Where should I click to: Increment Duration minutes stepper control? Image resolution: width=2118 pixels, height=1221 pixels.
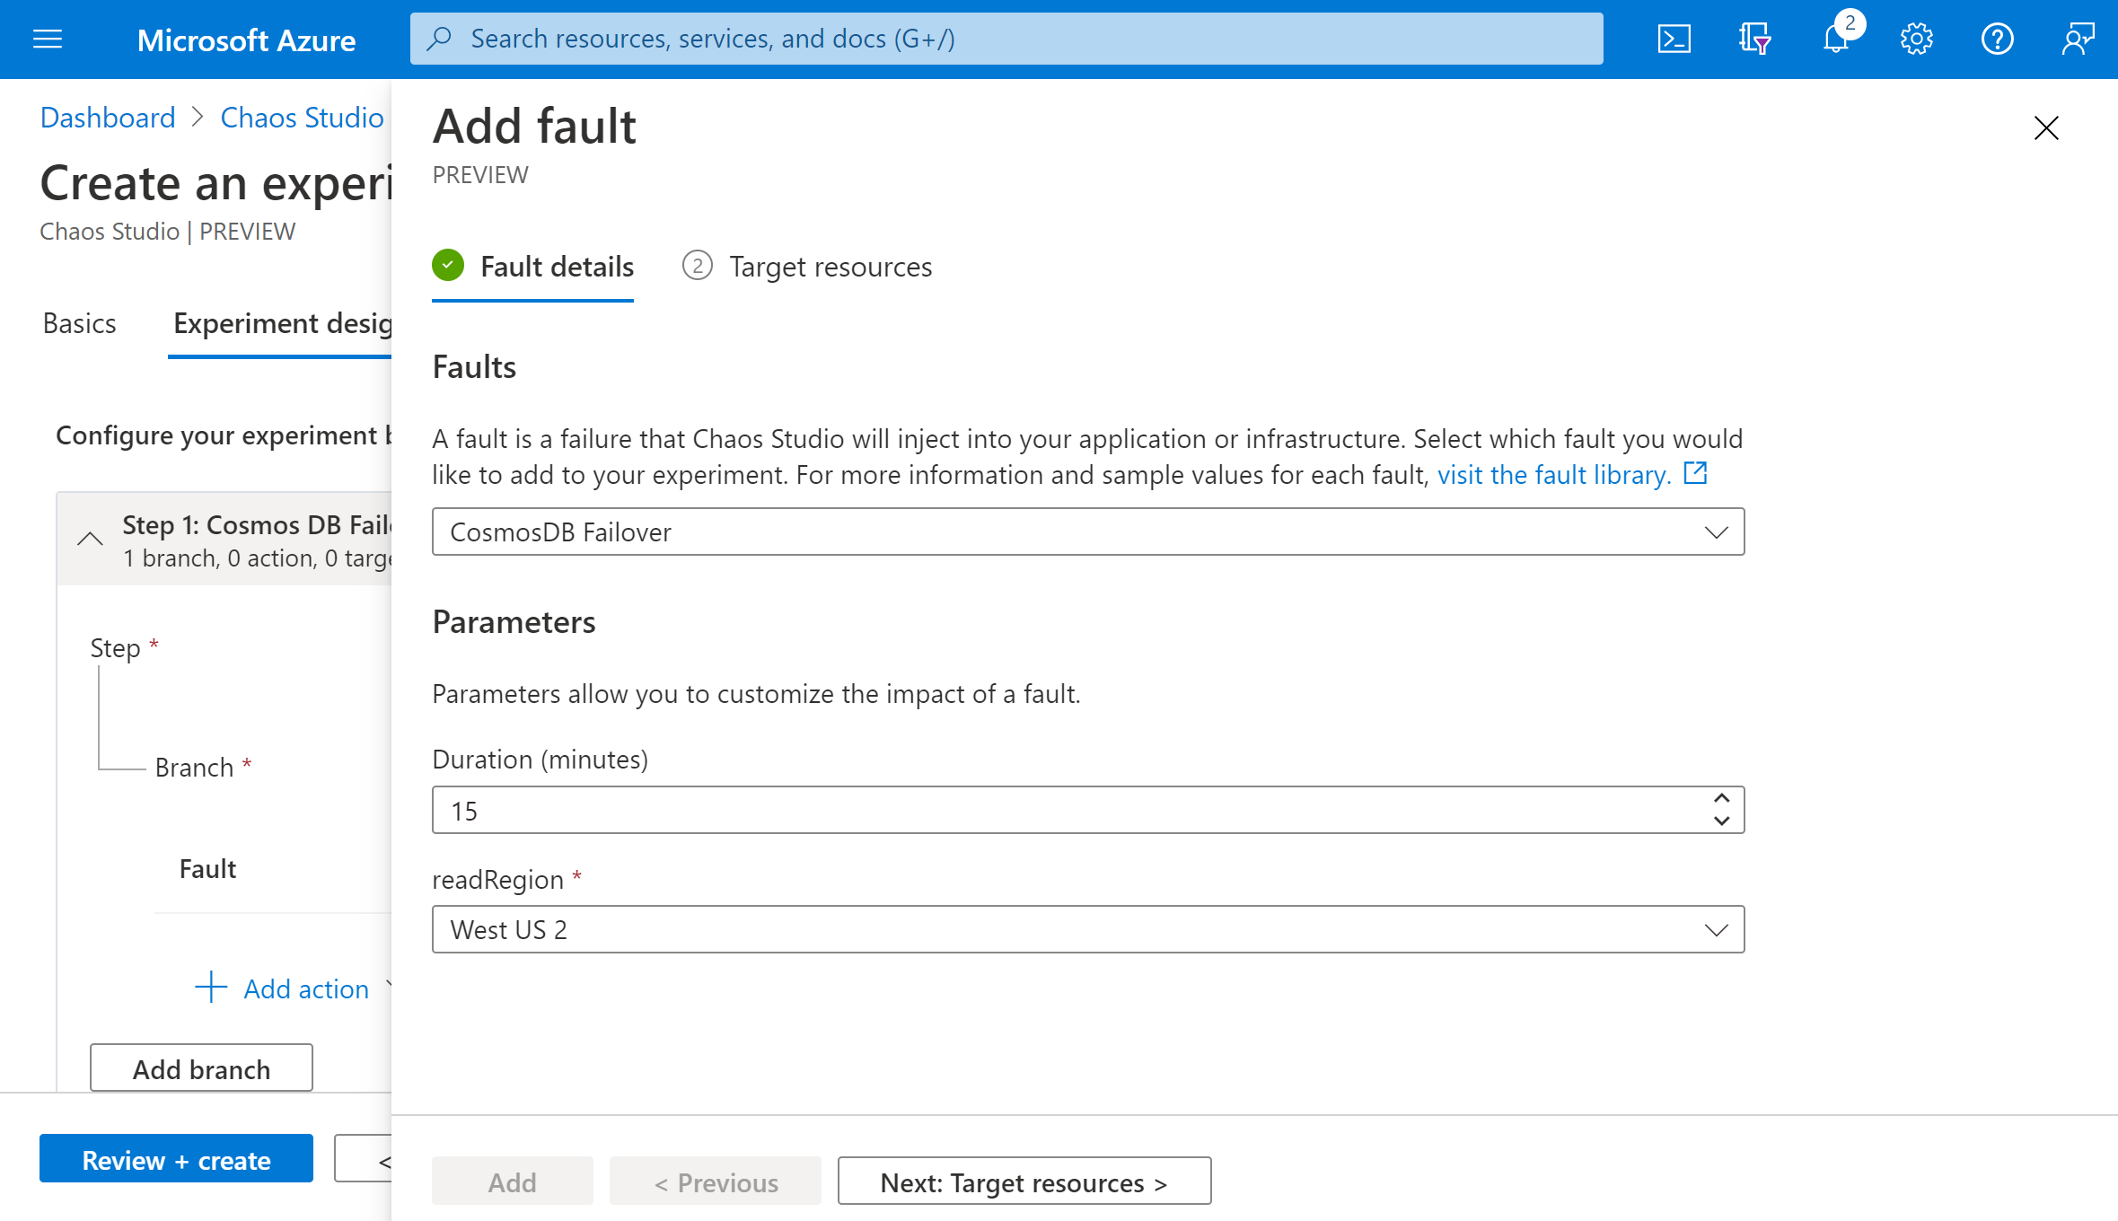click(1721, 799)
